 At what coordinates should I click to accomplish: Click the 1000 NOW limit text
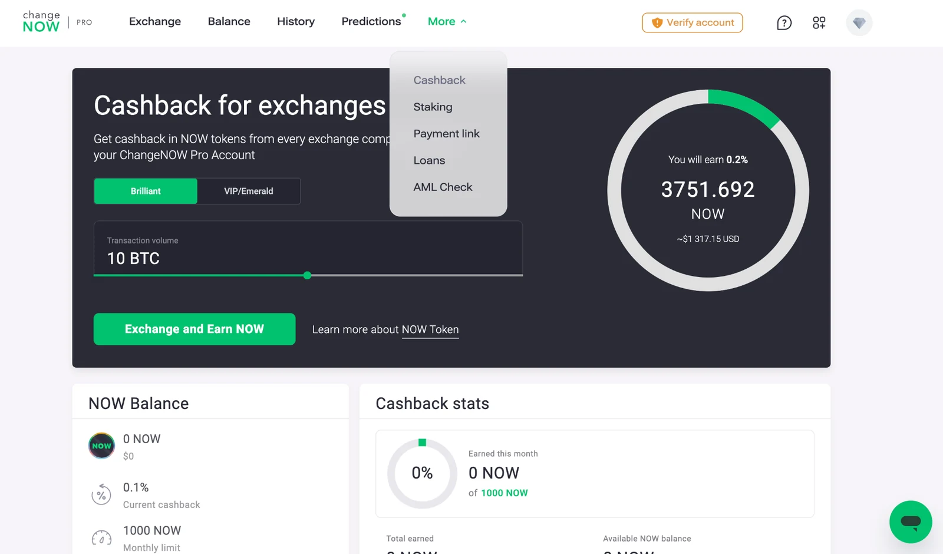coord(504,493)
